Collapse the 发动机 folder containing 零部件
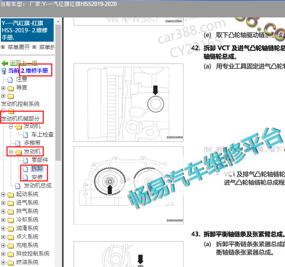The height and width of the screenshot is (267, 285). (x=11, y=152)
